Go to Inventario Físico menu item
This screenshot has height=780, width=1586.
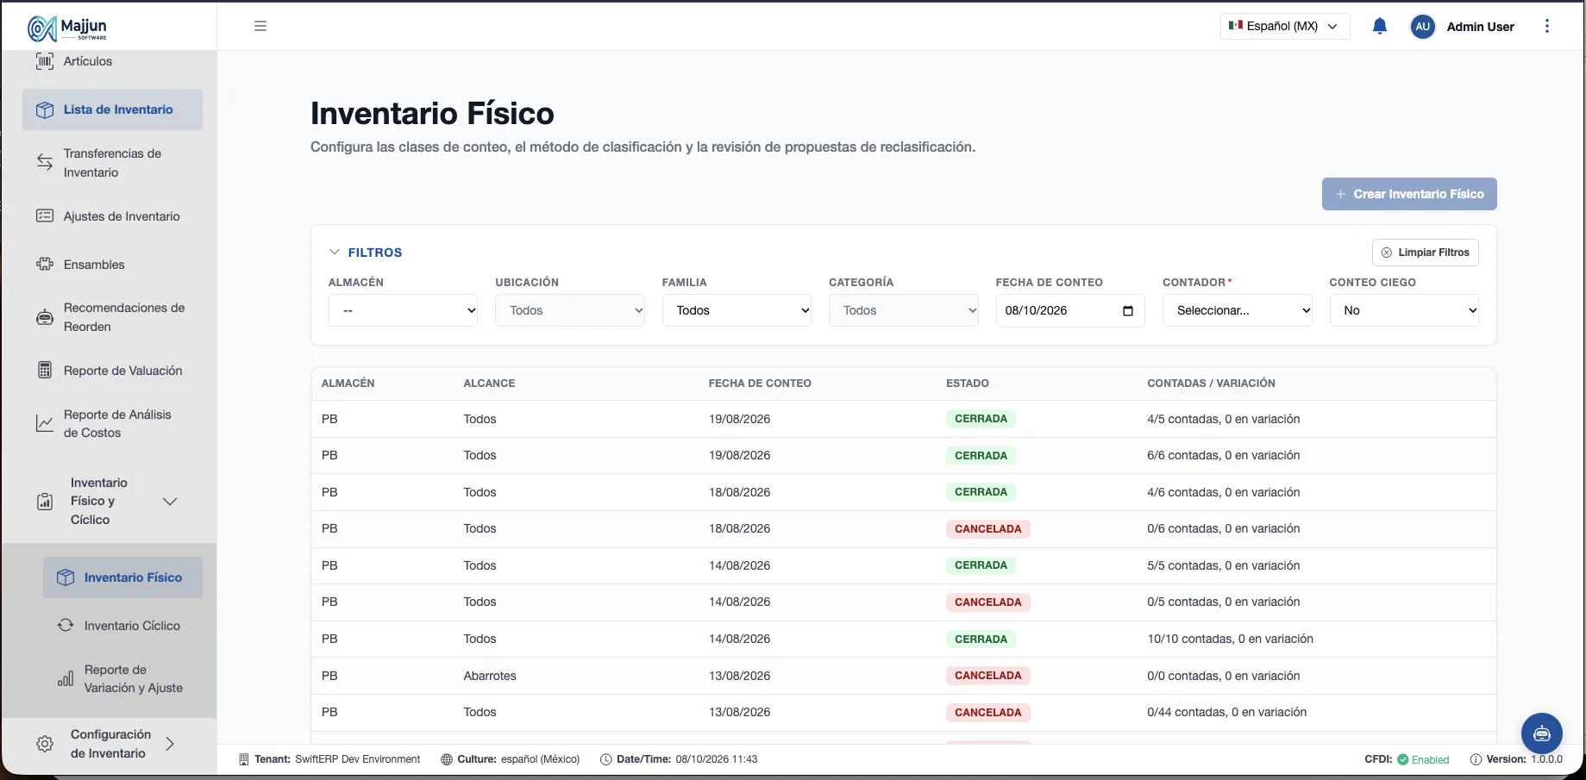coord(123,577)
